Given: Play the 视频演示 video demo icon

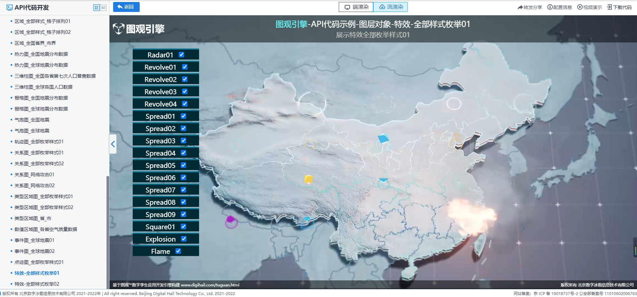Looking at the screenshot, I should pyautogui.click(x=580, y=7).
